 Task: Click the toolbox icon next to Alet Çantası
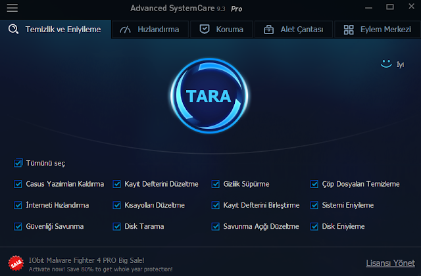268,30
